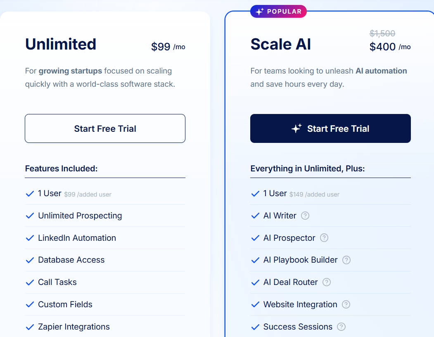Screen dimensions: 434x337
Task: Open the AI Writer help tooltip icon
Action: click(305, 216)
